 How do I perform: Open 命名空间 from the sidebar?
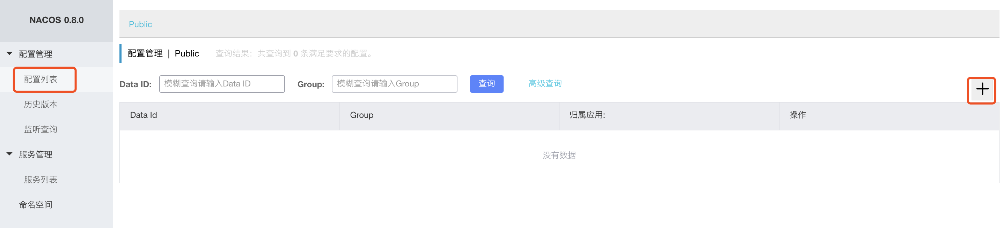point(35,205)
